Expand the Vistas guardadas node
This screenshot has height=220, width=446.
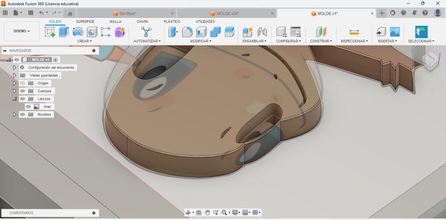[x=14, y=75]
